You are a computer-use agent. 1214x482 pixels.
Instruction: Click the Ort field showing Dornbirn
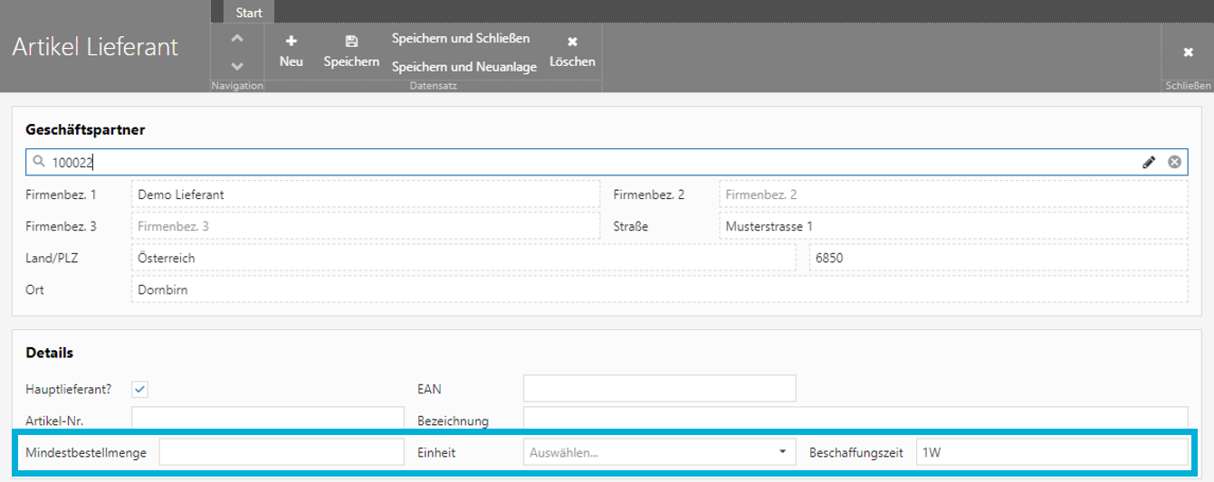659,289
